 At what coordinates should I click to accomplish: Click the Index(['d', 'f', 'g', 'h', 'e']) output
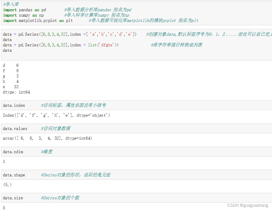coord(56,115)
